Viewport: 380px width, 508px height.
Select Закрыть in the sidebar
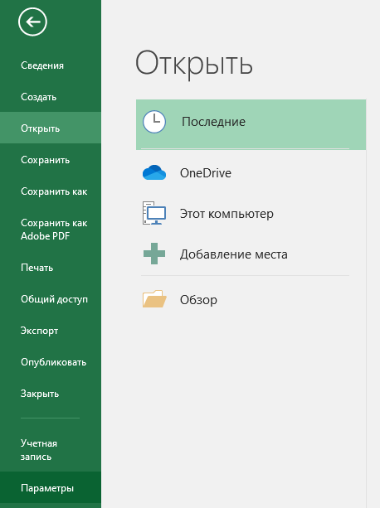click(x=51, y=394)
